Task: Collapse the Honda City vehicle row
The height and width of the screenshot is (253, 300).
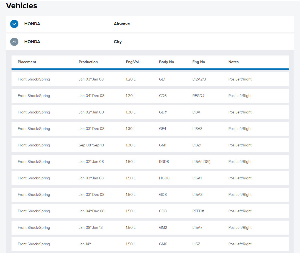Action: tap(14, 42)
